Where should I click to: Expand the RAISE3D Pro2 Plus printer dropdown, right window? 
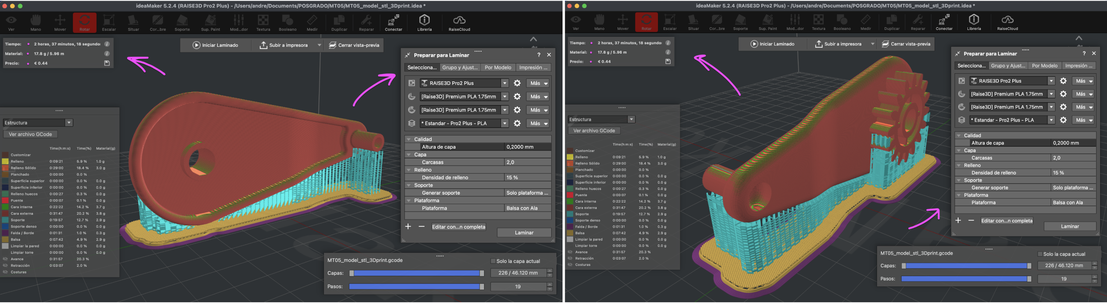click(1051, 81)
